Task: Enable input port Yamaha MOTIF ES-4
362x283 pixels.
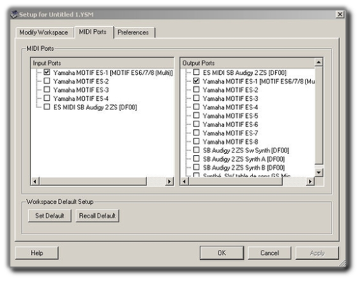Action: click(x=47, y=98)
